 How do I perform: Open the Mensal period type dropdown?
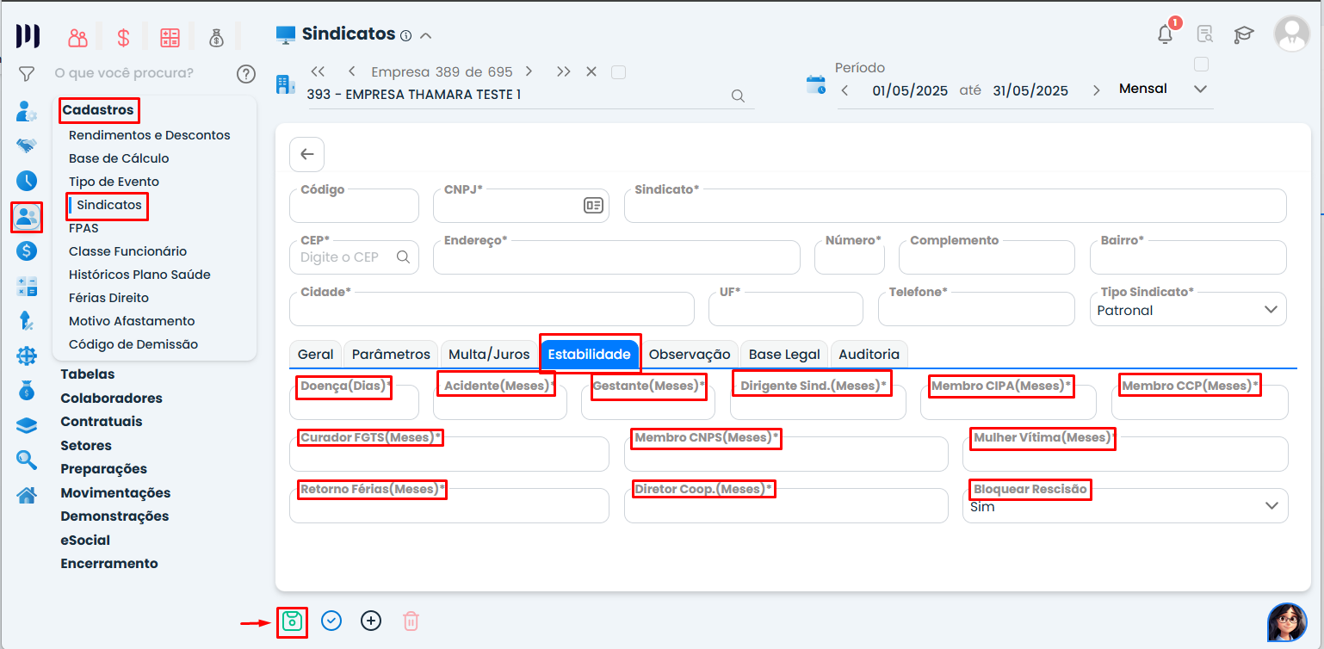[1163, 90]
